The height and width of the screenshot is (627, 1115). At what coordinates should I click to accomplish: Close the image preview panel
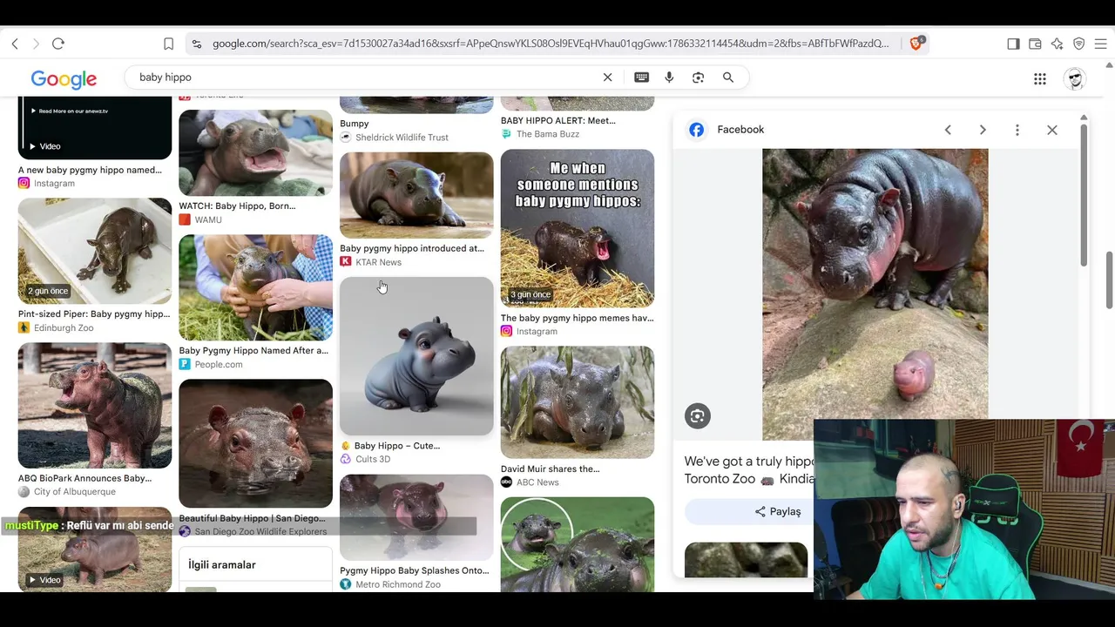click(x=1052, y=130)
